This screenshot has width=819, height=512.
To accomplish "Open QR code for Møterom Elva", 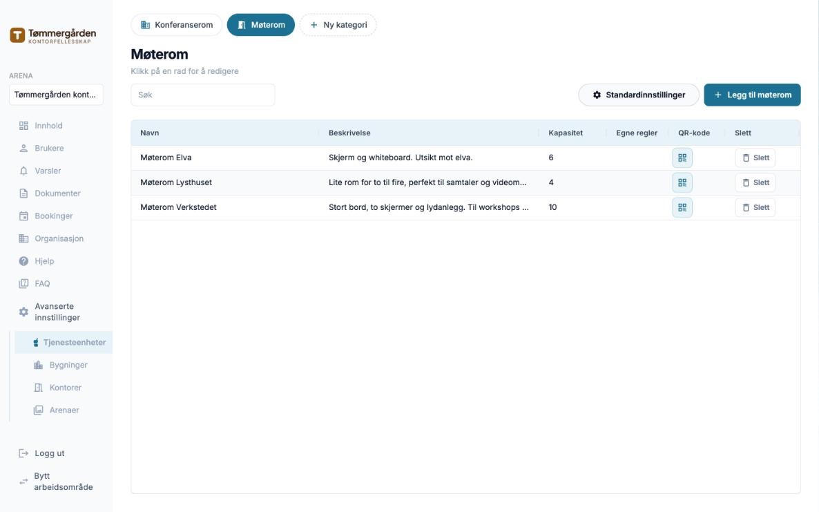I will pos(682,158).
